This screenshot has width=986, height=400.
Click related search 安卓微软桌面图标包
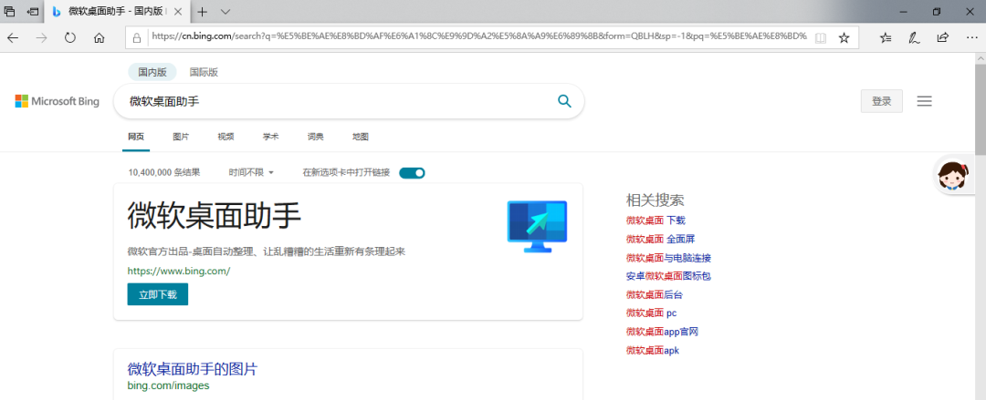[x=668, y=276]
